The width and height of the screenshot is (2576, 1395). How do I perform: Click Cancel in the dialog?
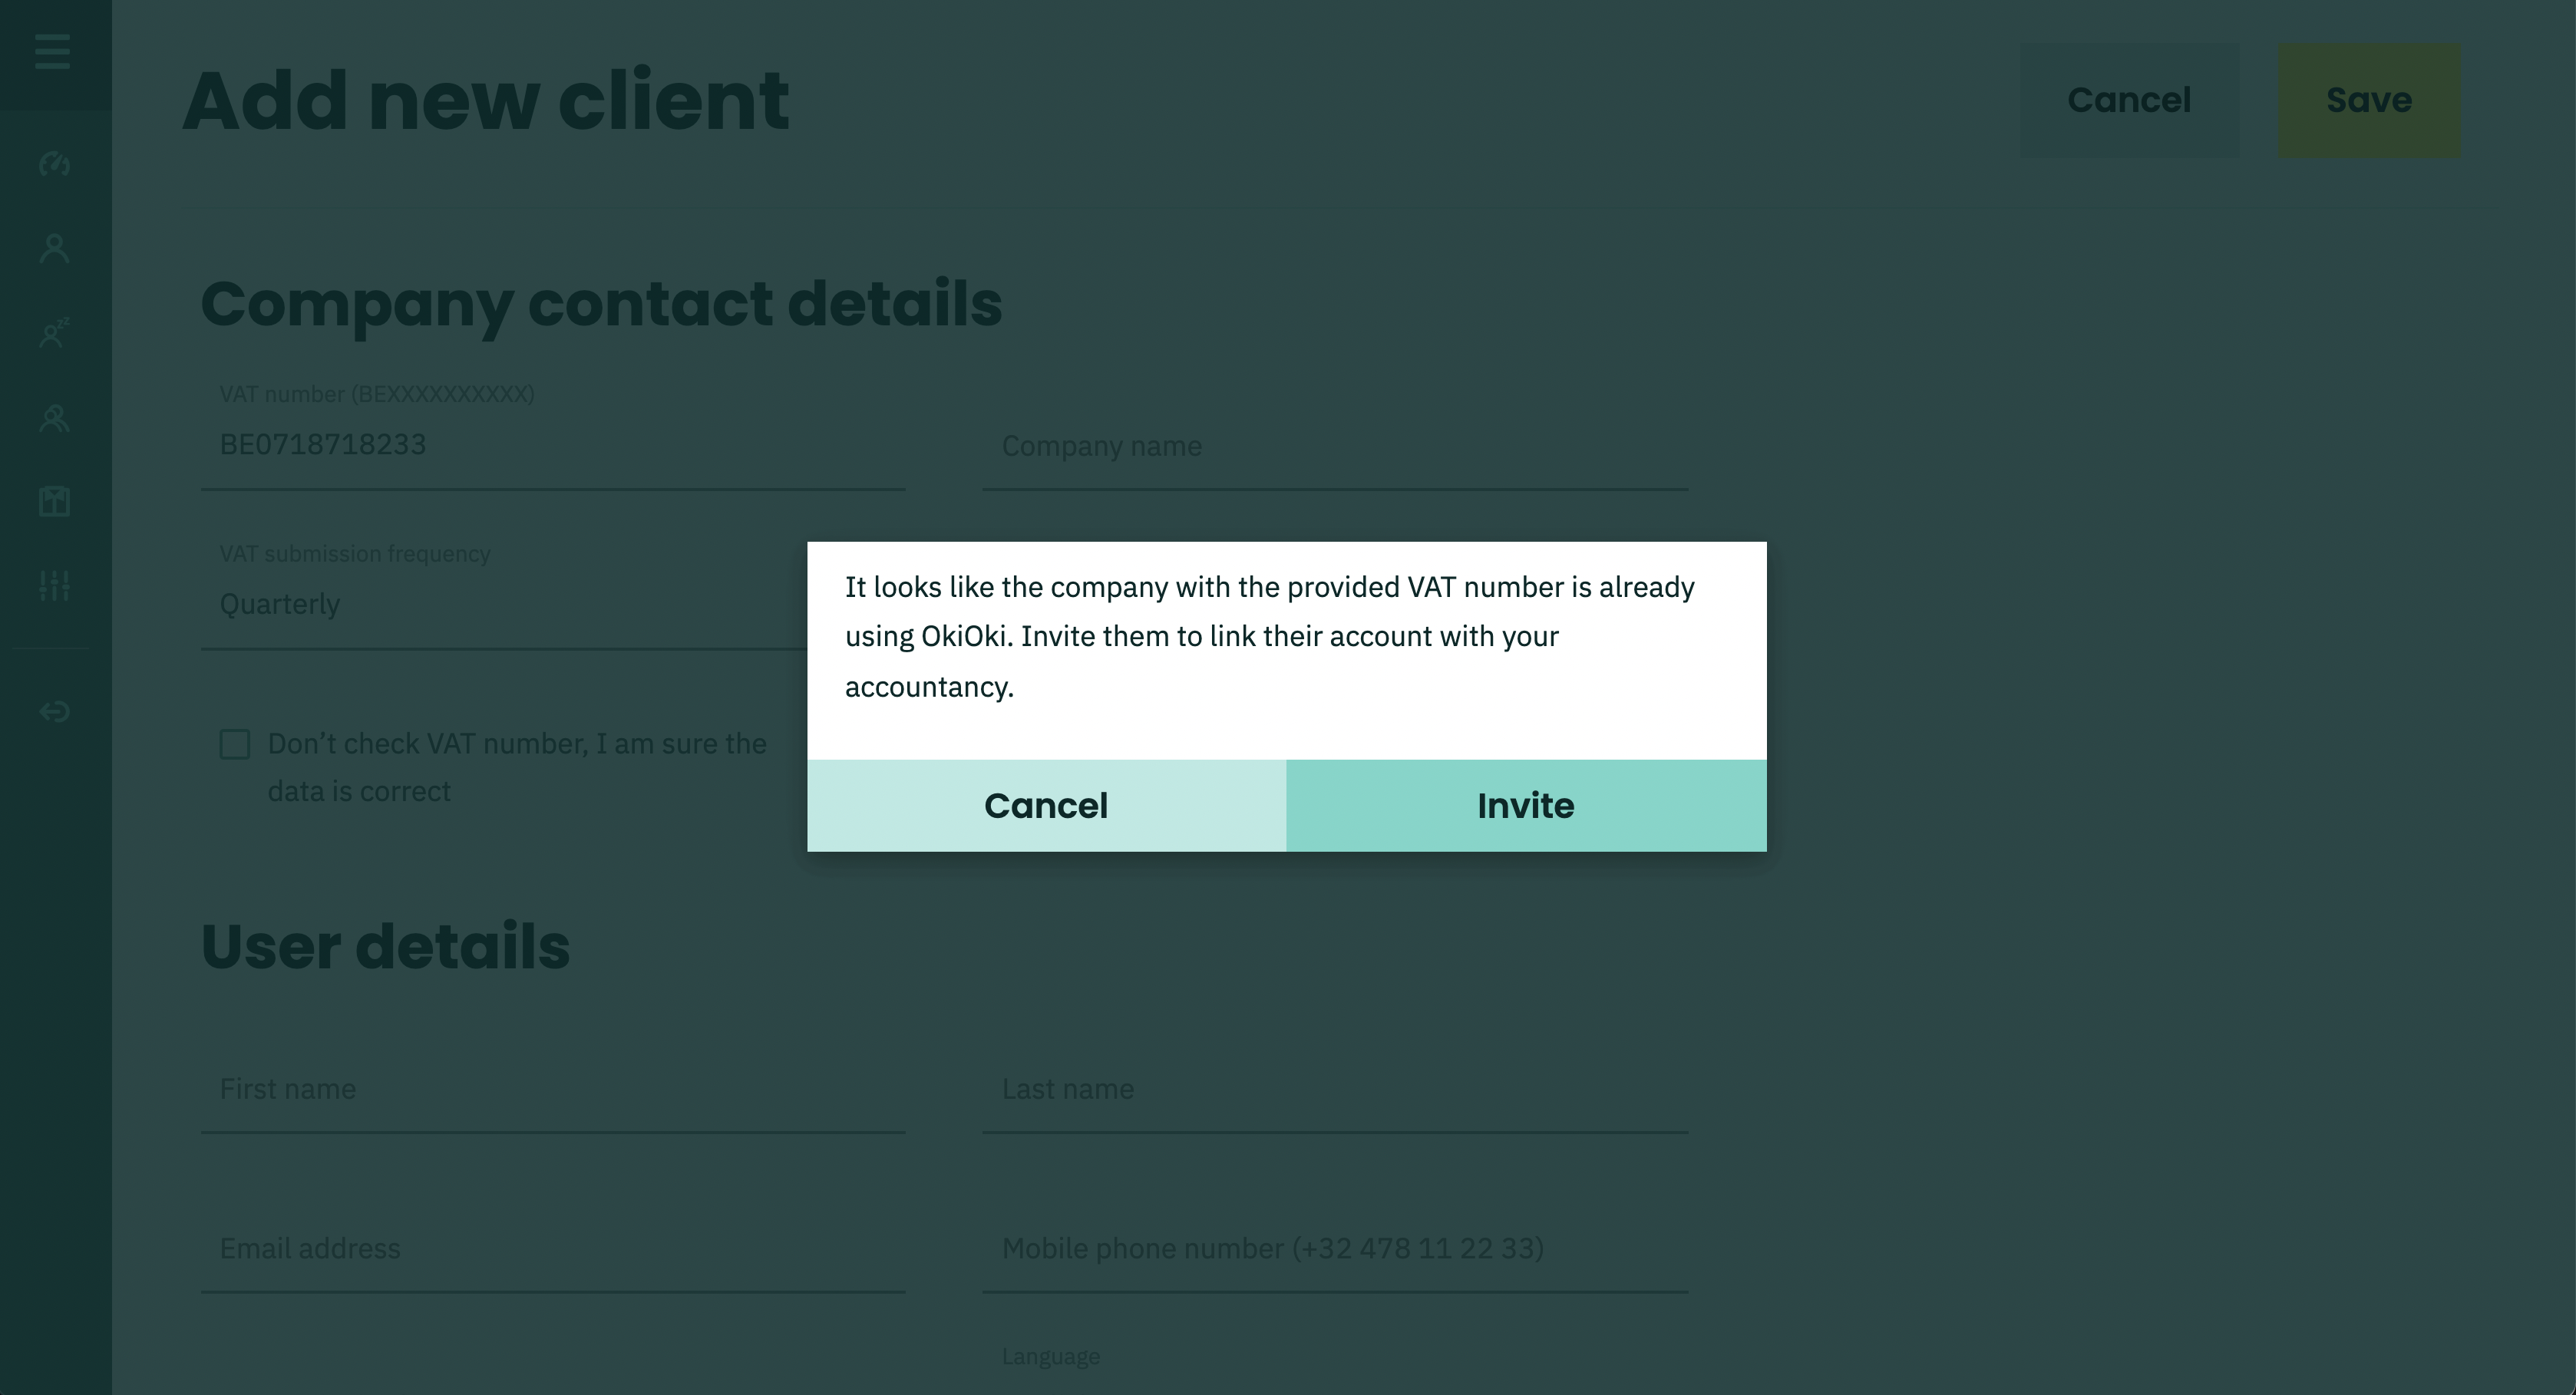[1046, 806]
